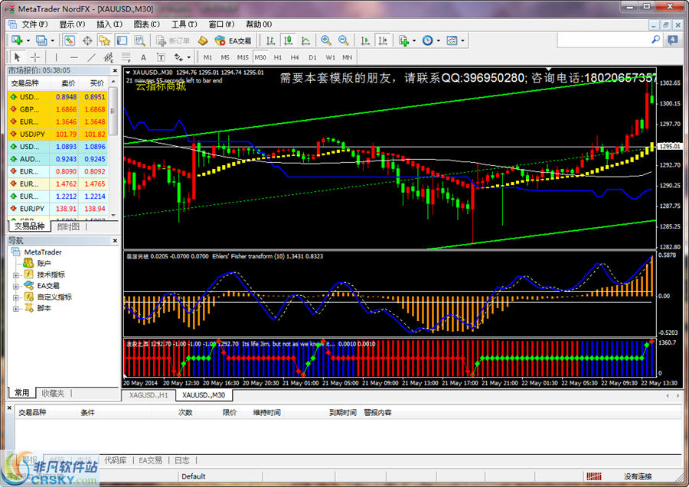Open the Arrows tool dropdown arrow

[189, 57]
